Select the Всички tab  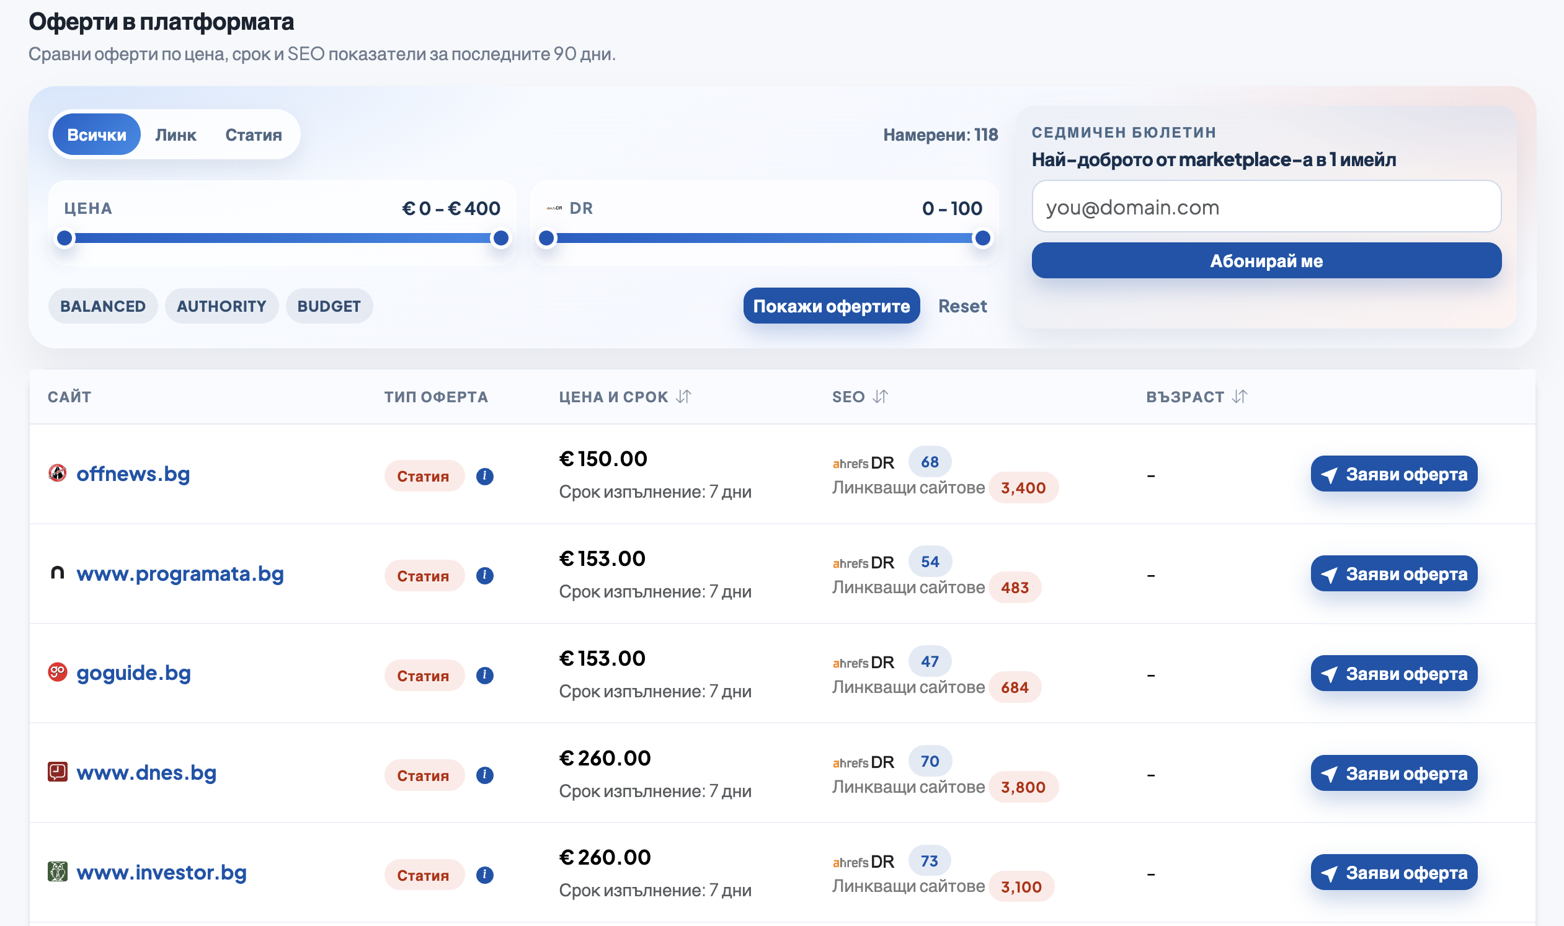pos(97,134)
